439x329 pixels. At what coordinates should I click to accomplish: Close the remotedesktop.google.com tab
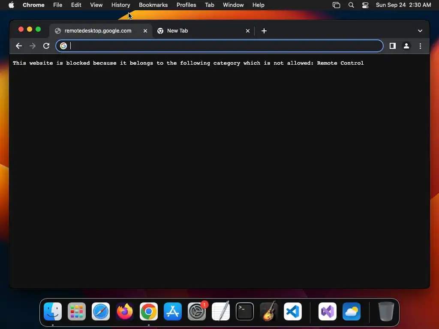145,31
